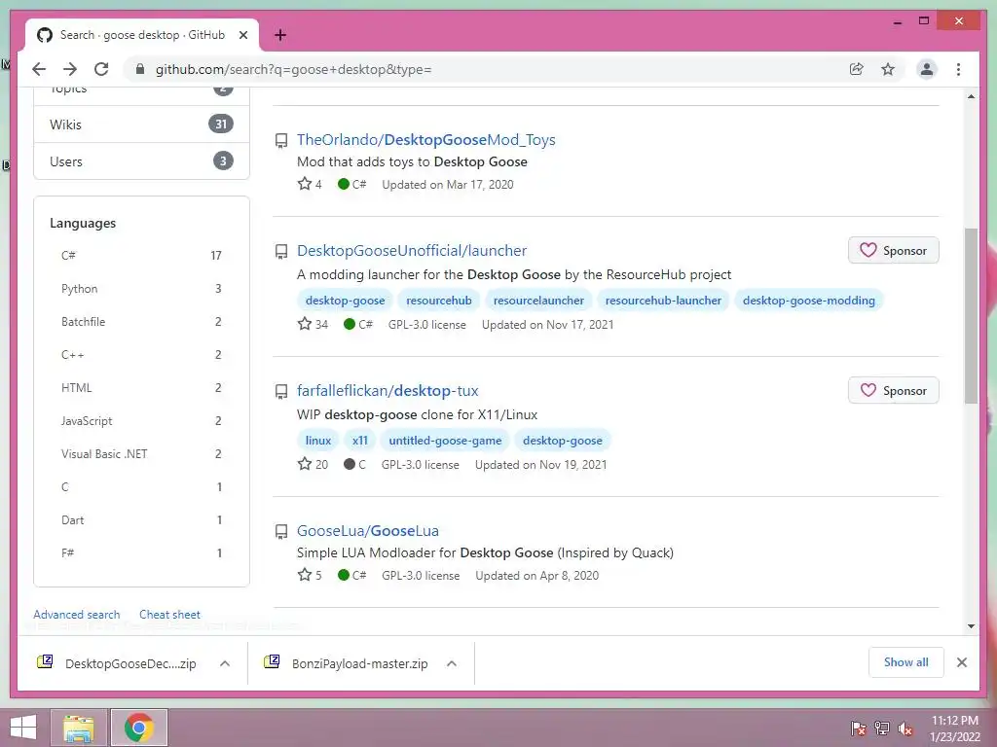This screenshot has height=747, width=997.
Task: Open the resourcelauncher topic tag
Action: tap(538, 301)
